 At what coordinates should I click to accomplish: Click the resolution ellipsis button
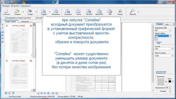[170, 30]
